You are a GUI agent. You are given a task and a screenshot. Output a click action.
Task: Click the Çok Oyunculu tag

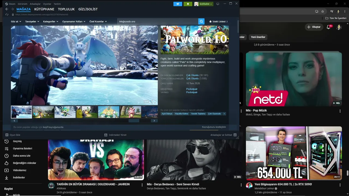(x=215, y=114)
